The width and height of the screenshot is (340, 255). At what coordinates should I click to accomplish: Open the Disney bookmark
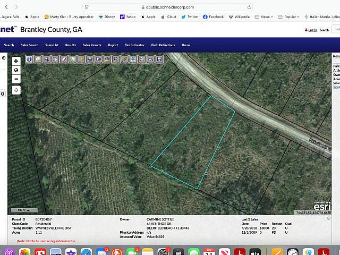coord(107,16)
